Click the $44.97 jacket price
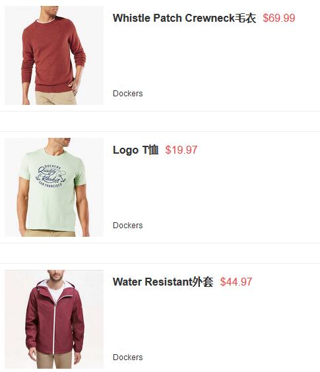Image resolution: width=320 pixels, height=372 pixels. click(236, 282)
